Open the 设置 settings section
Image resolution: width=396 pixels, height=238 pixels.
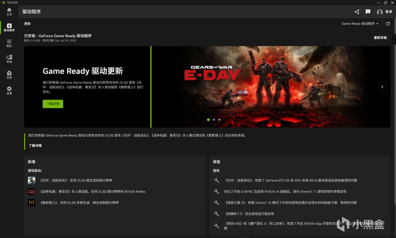pos(9,91)
